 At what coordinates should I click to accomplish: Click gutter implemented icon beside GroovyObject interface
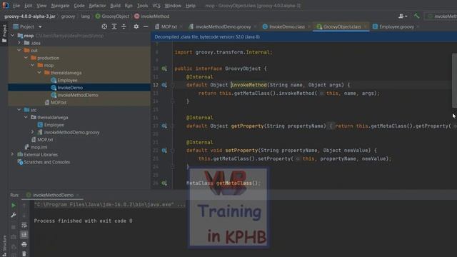pos(164,69)
